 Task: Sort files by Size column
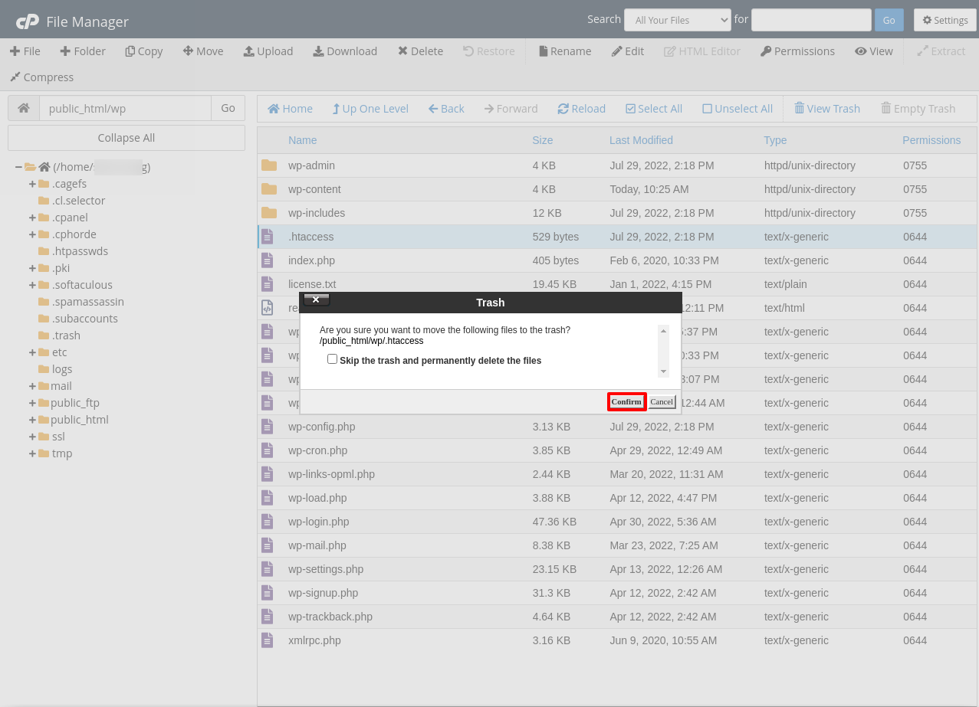coord(542,140)
